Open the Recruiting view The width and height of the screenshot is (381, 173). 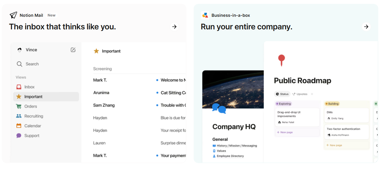coord(33,116)
